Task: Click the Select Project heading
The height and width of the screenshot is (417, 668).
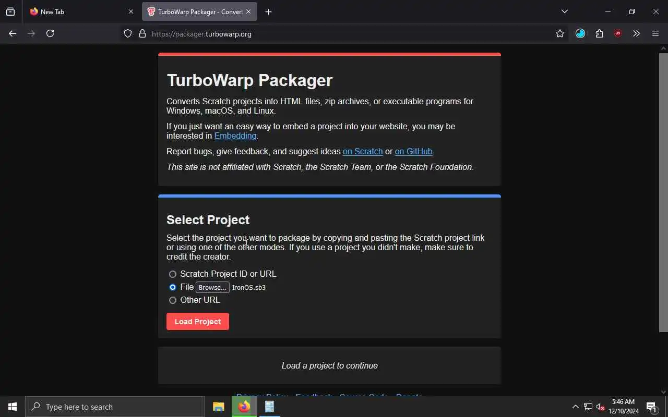Action: (208, 219)
